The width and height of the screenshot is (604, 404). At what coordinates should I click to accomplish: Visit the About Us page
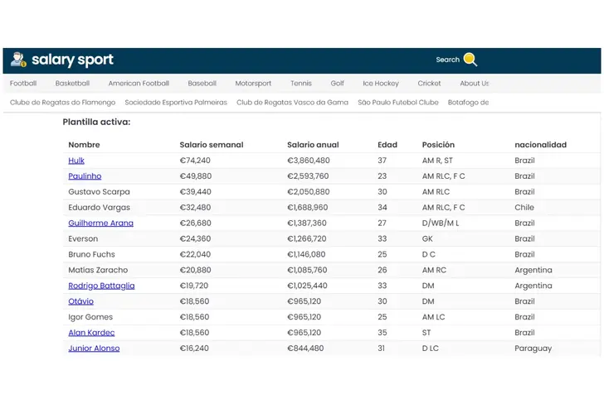[x=475, y=84]
